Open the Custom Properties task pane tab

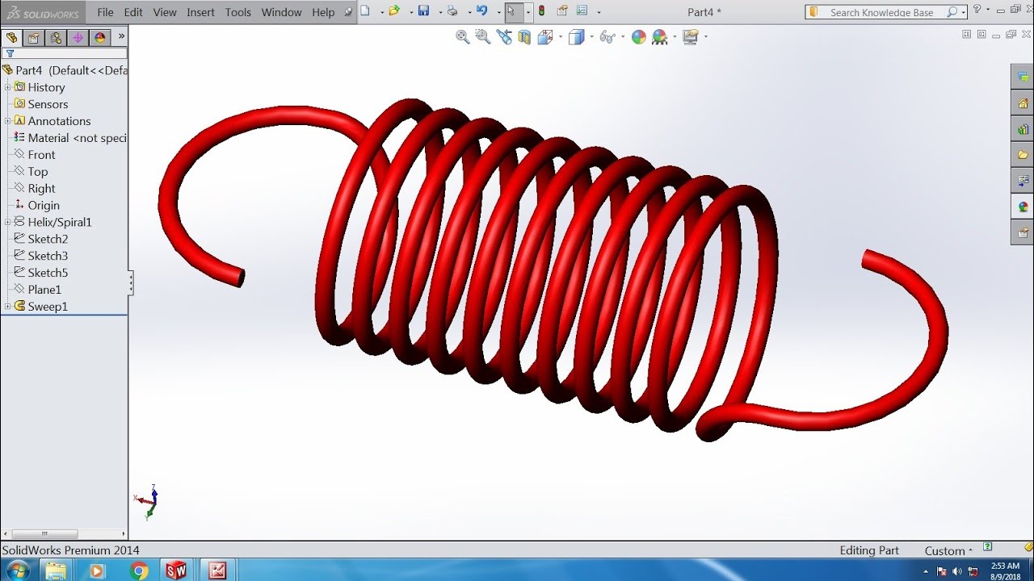1023,232
